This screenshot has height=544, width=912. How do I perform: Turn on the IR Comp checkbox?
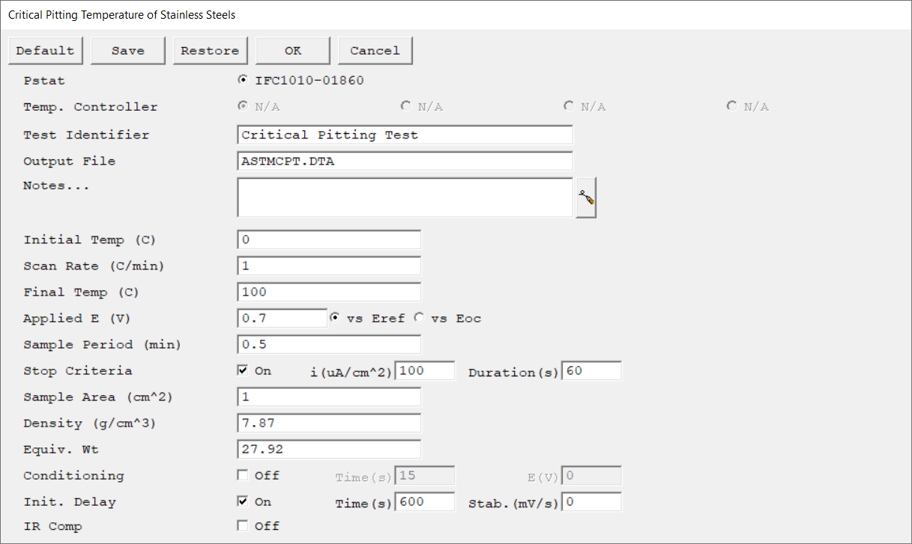pos(243,526)
